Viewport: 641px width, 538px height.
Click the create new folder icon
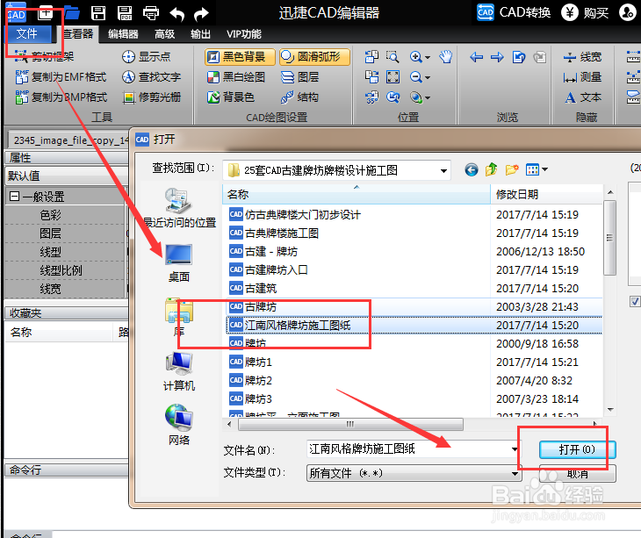click(x=512, y=169)
